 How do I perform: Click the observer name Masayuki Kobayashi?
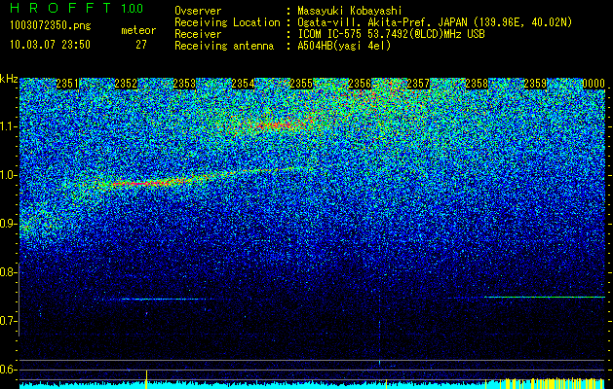[349, 11]
